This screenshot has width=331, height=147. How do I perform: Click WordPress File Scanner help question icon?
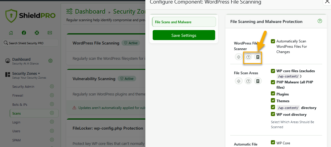tap(248, 57)
